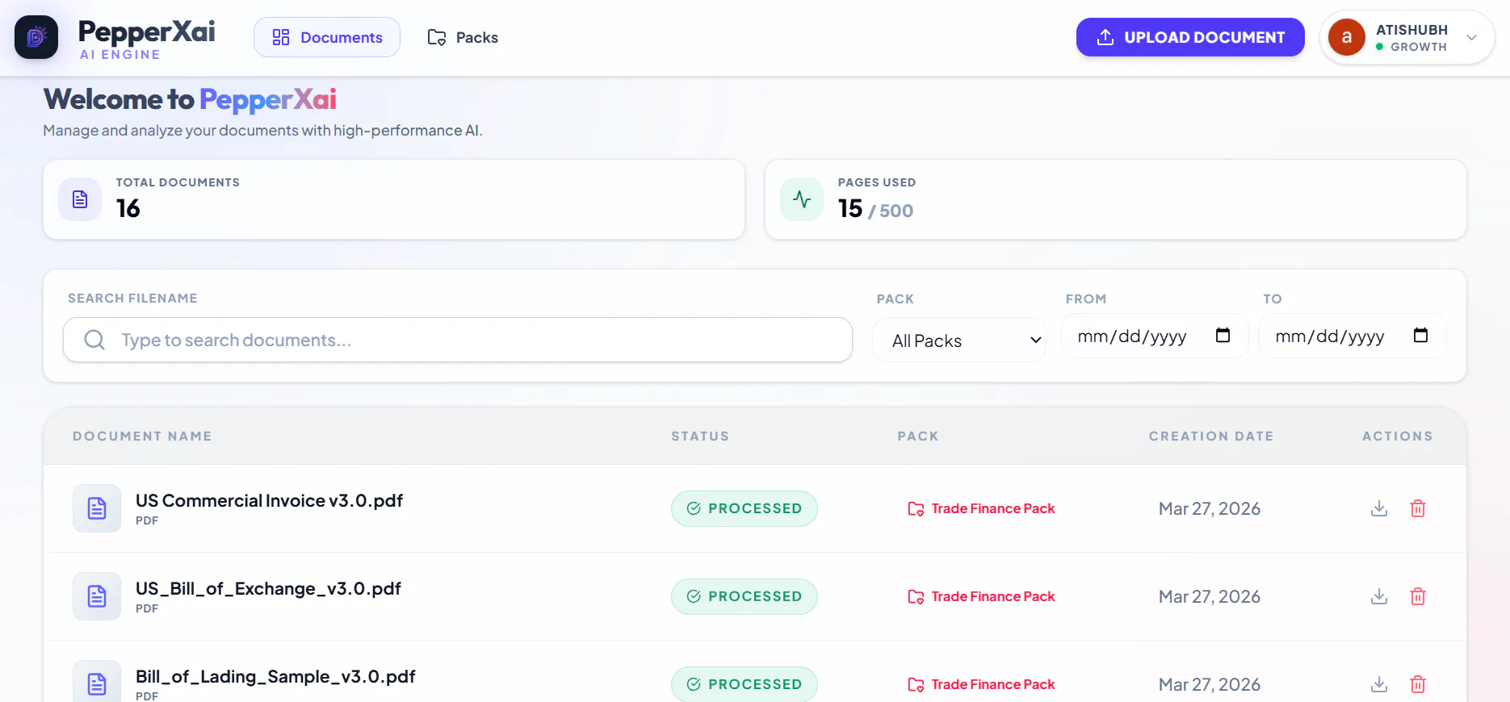Open the From date calendar picker
This screenshot has height=702, width=1510.
click(x=1223, y=335)
